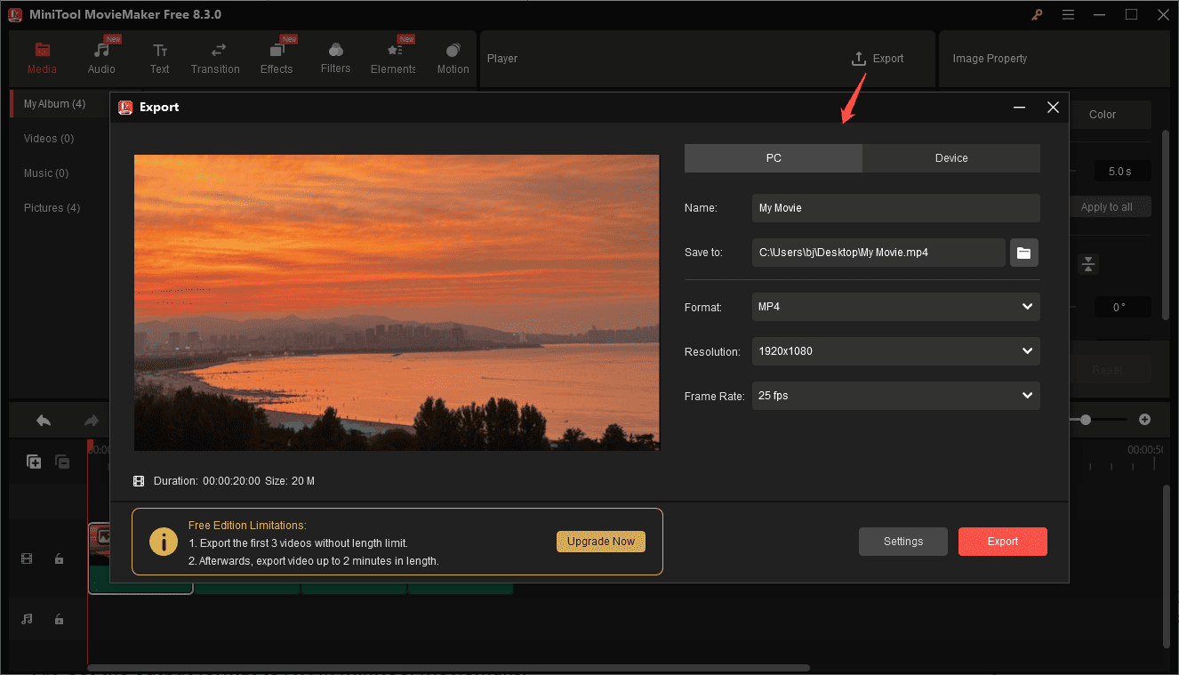The image size is (1179, 675).
Task: Open the Transition tab
Action: (215, 58)
